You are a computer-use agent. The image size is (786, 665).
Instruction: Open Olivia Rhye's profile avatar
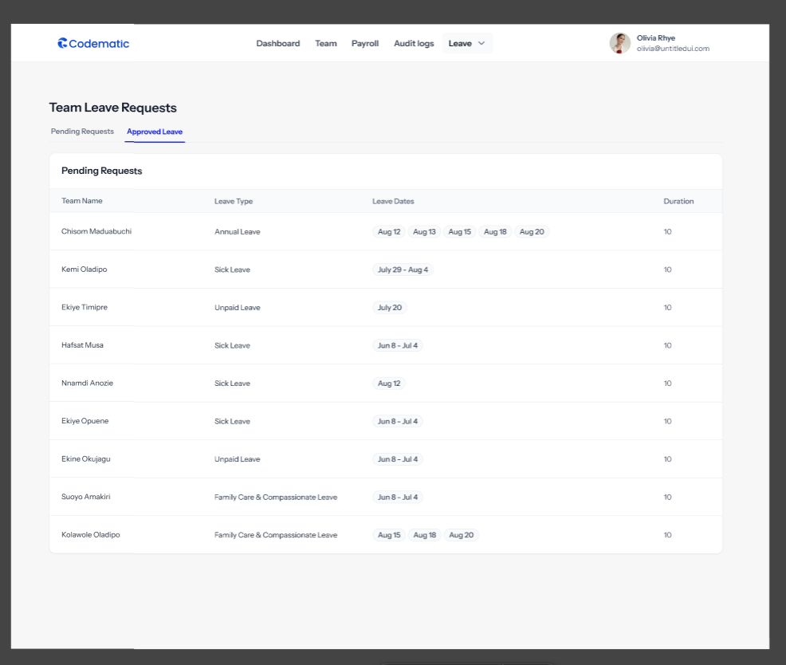click(620, 43)
